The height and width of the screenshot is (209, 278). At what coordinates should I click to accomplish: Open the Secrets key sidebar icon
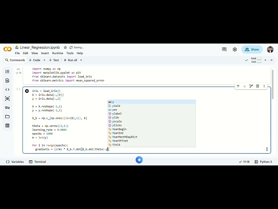pyautogui.click(x=7, y=108)
